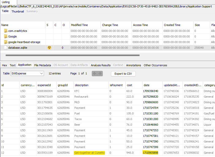Select the 'KFC' description cell
This screenshot has width=215, height=157.
(x=91, y=91)
